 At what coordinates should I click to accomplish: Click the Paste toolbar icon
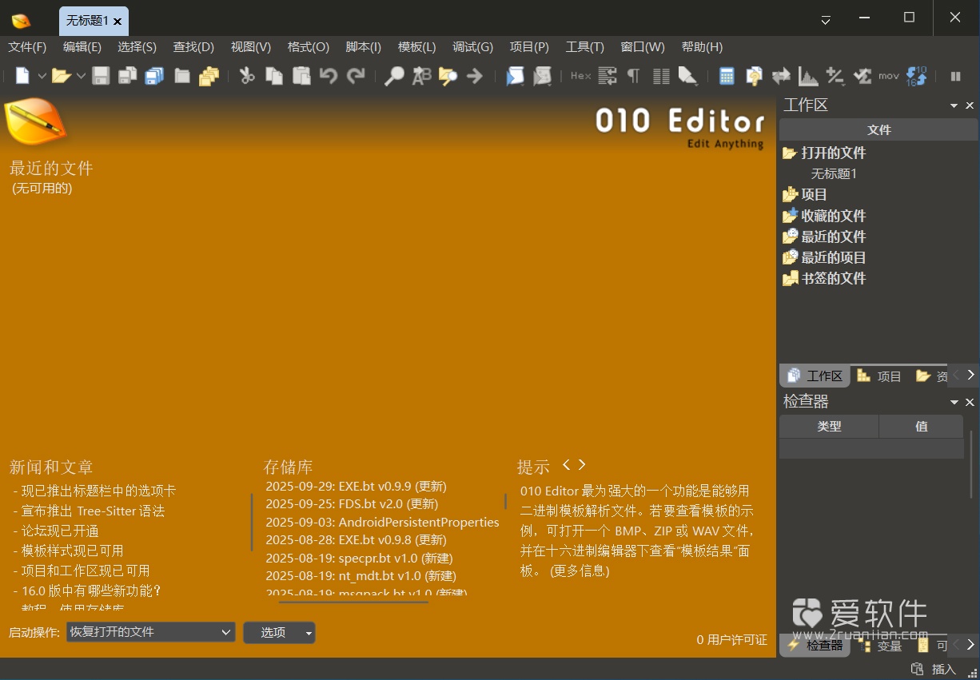[x=301, y=76]
